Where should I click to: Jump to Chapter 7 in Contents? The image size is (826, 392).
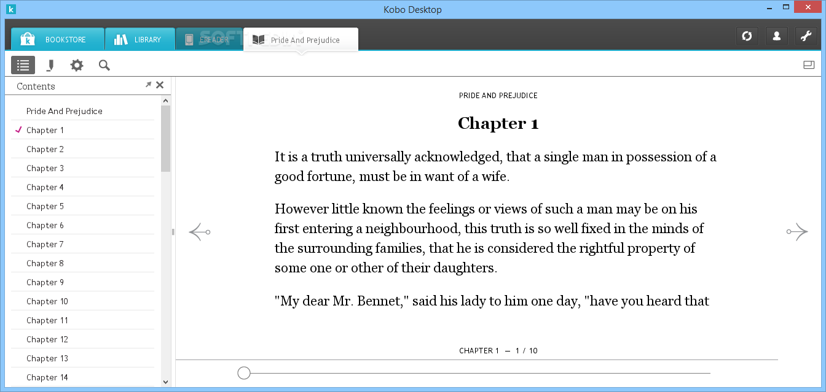coord(82,244)
